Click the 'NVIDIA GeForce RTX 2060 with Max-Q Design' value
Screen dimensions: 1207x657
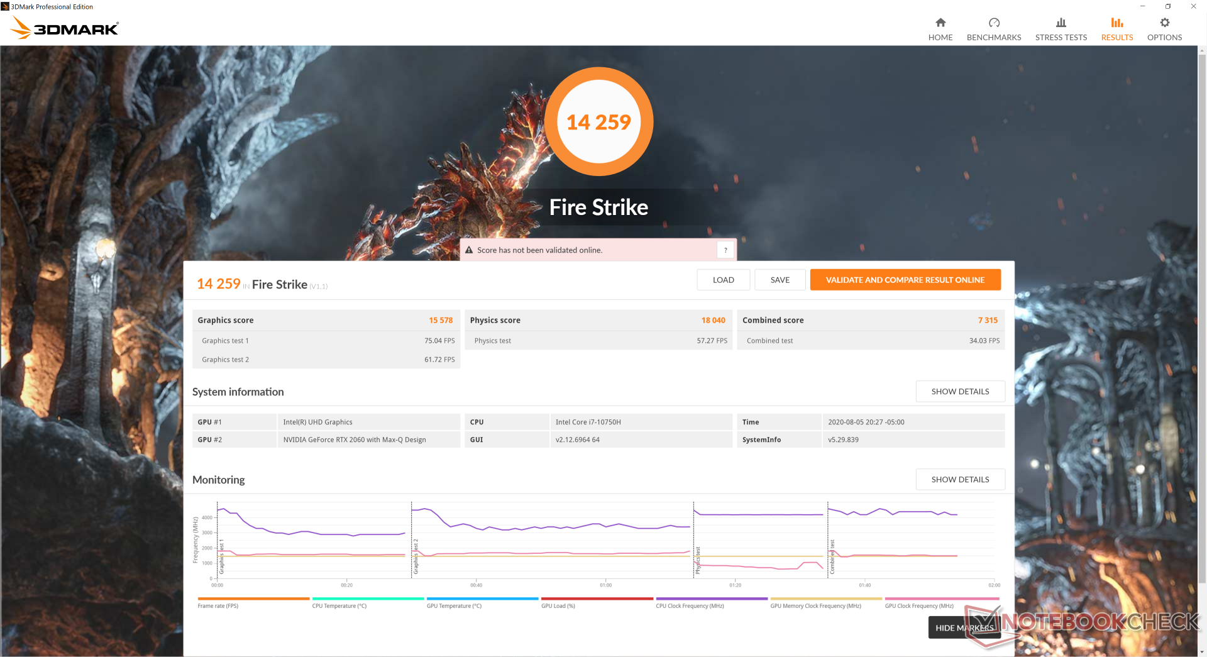tap(355, 440)
